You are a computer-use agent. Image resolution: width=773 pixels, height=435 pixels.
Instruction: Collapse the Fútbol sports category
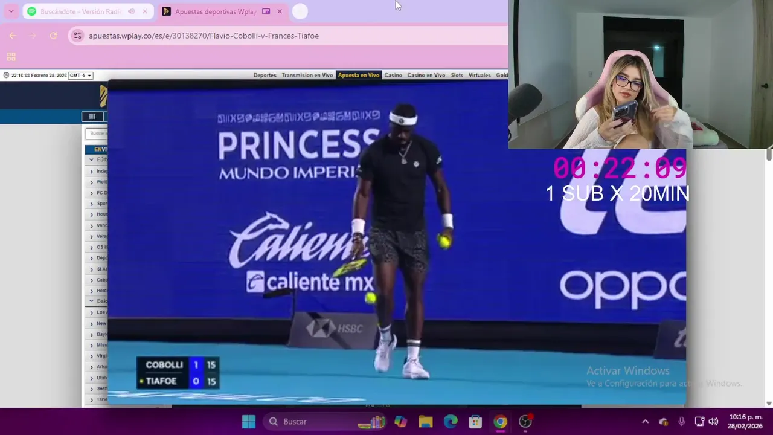pyautogui.click(x=92, y=160)
